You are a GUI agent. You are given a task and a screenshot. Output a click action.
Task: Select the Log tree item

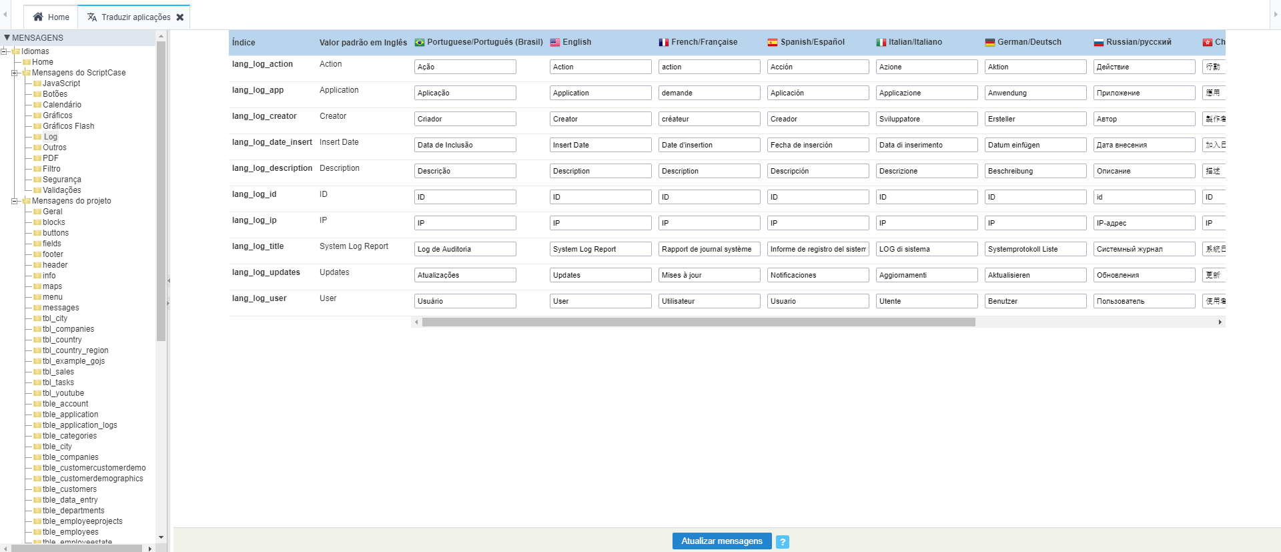[x=51, y=137]
